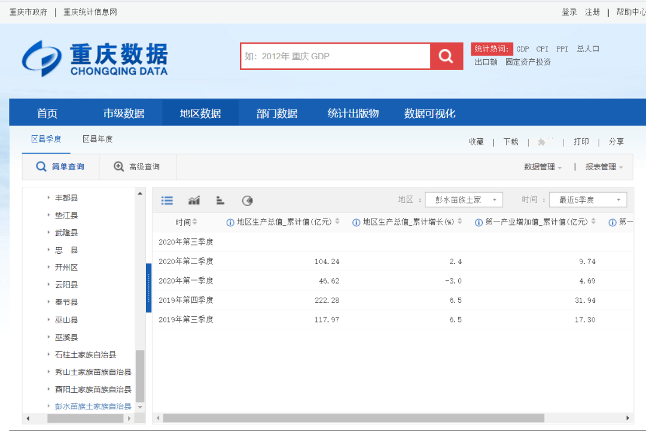Toggle sorting on 地区生产总值_累计增长 column
The height and width of the screenshot is (431, 646).
[459, 221]
